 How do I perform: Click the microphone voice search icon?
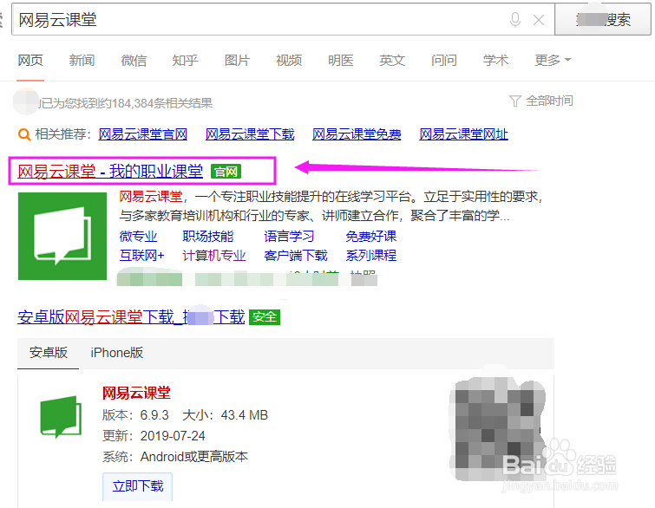click(515, 20)
